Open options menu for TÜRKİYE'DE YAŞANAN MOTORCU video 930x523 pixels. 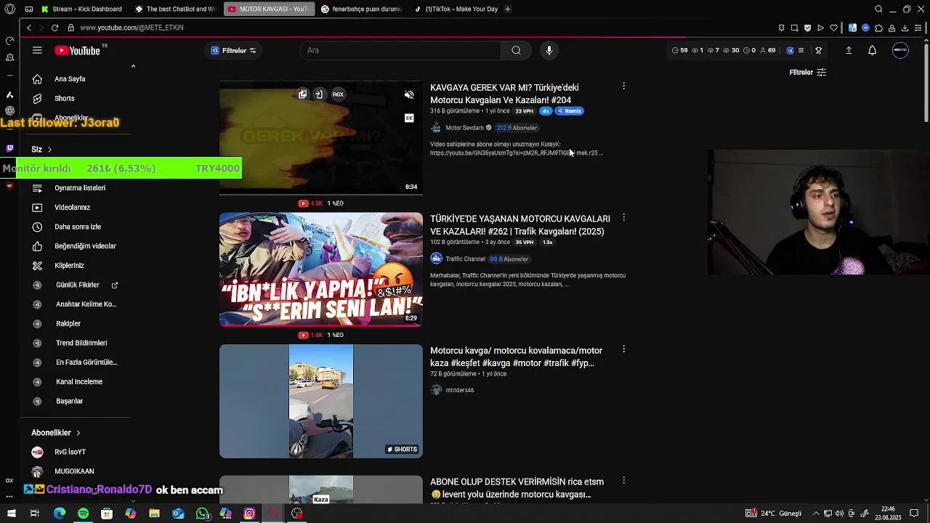point(623,217)
